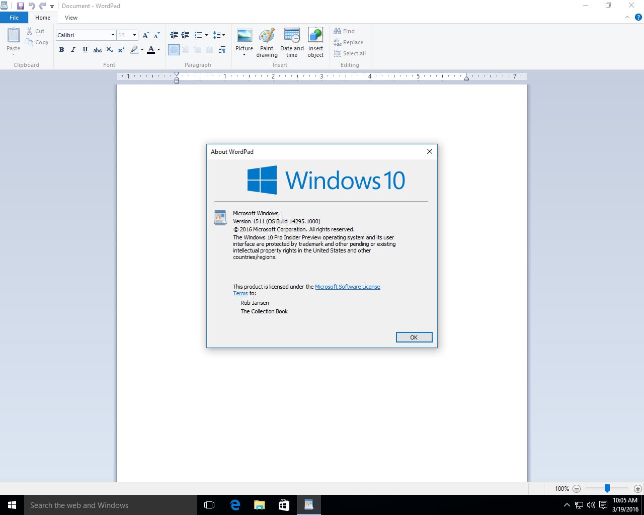The width and height of the screenshot is (644, 515).
Task: Click the bullet list icon
Action: tap(198, 35)
